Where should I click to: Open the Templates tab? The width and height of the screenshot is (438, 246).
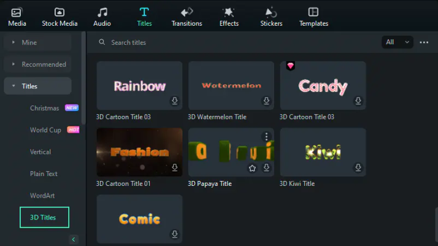313,17
